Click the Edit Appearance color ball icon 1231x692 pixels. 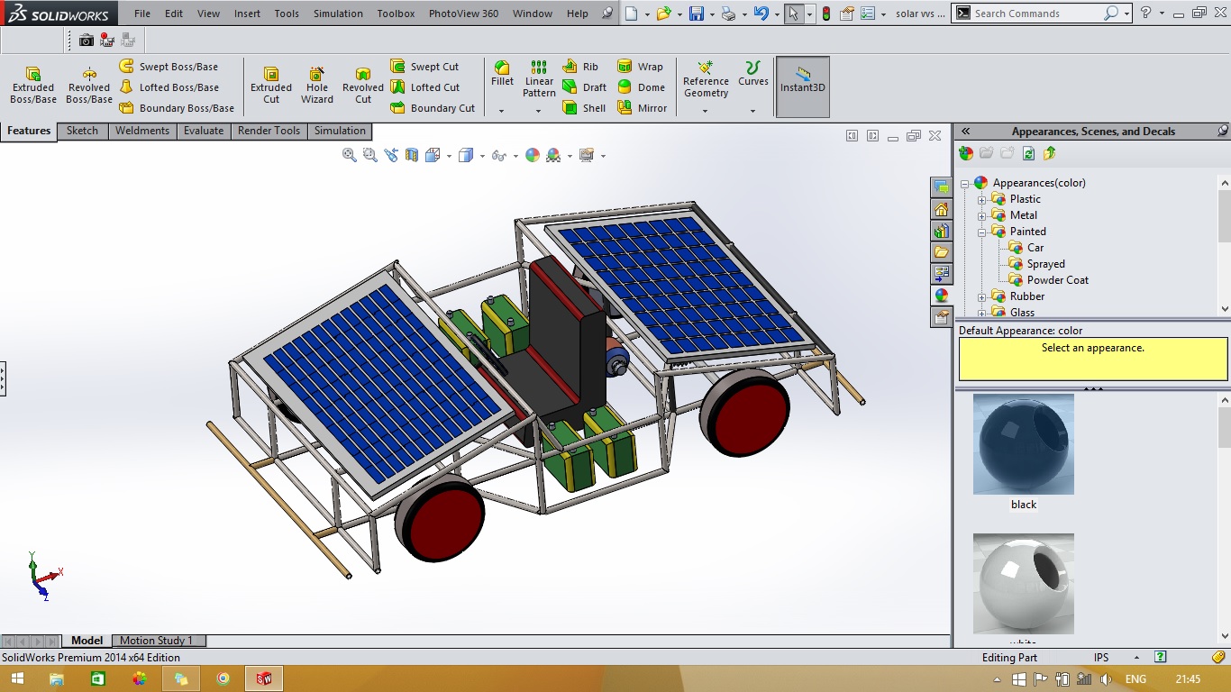[x=533, y=155]
